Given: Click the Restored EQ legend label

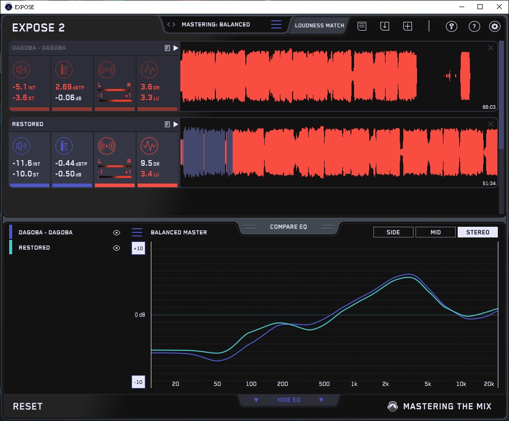Looking at the screenshot, I should (x=34, y=248).
